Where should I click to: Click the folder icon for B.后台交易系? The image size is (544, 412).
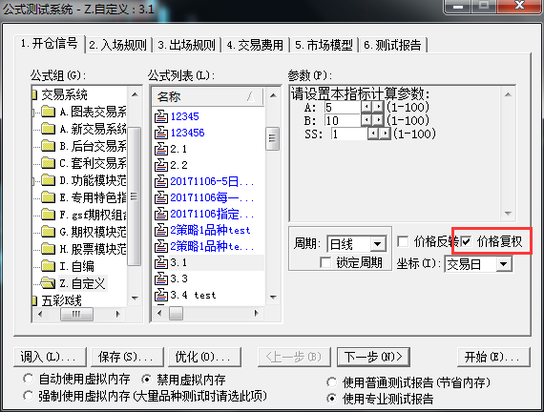[x=49, y=146]
